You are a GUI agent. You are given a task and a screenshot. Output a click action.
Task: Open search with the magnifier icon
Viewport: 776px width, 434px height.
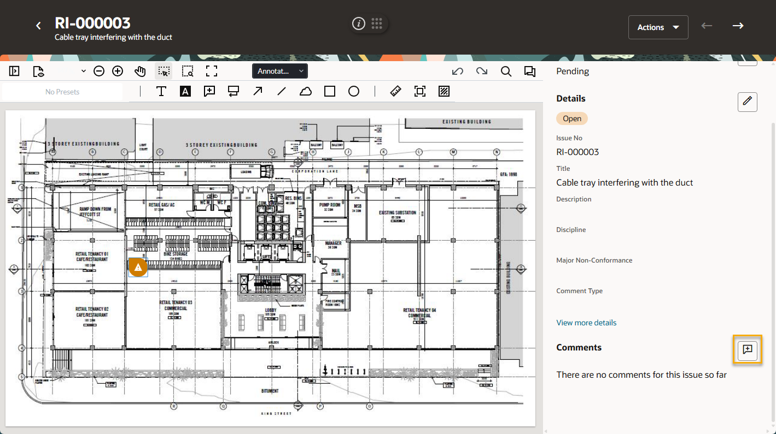click(x=506, y=71)
